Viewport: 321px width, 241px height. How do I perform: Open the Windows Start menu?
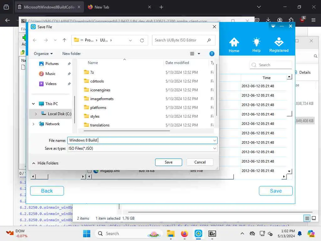(87, 233)
